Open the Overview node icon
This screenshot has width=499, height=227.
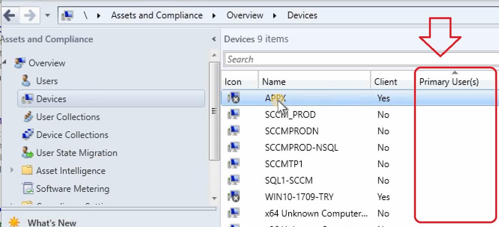[x=19, y=63]
